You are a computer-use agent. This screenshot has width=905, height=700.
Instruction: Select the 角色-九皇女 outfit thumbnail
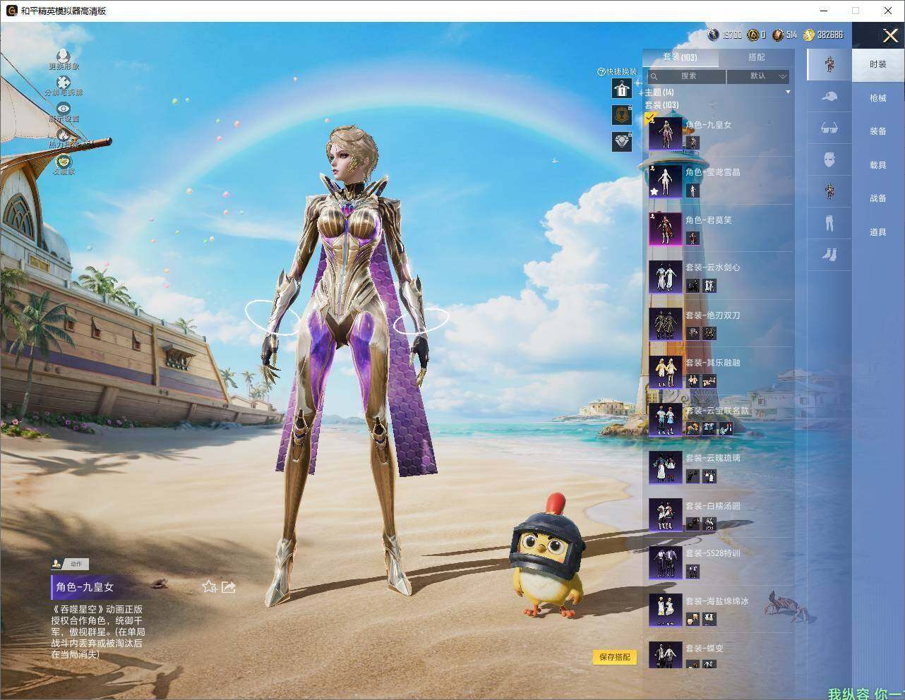665,133
